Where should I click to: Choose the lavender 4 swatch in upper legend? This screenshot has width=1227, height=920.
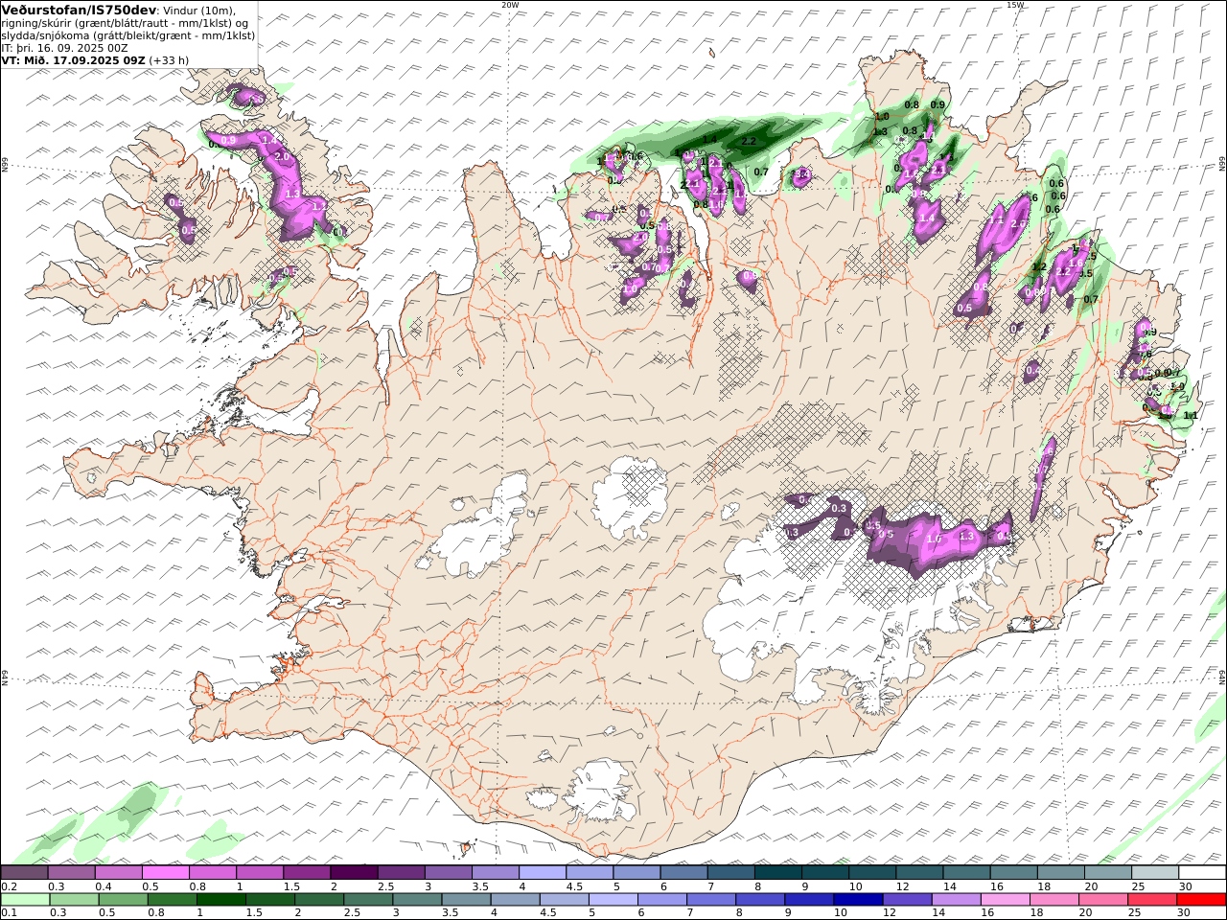pos(543,873)
